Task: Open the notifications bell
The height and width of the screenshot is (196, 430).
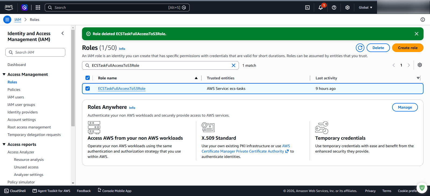Action: pyautogui.click(x=321, y=8)
